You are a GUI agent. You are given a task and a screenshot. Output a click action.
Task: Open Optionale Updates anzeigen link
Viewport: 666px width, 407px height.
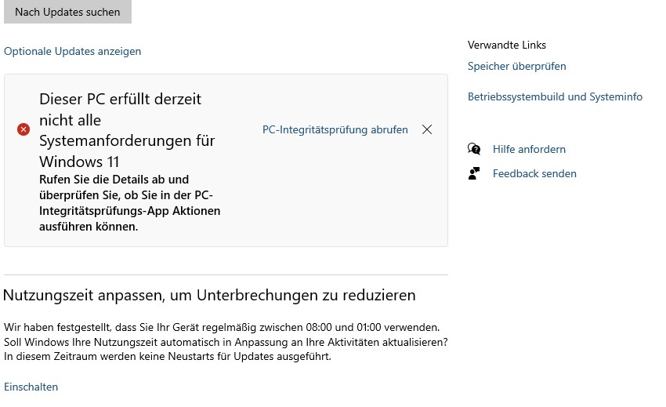coord(72,51)
